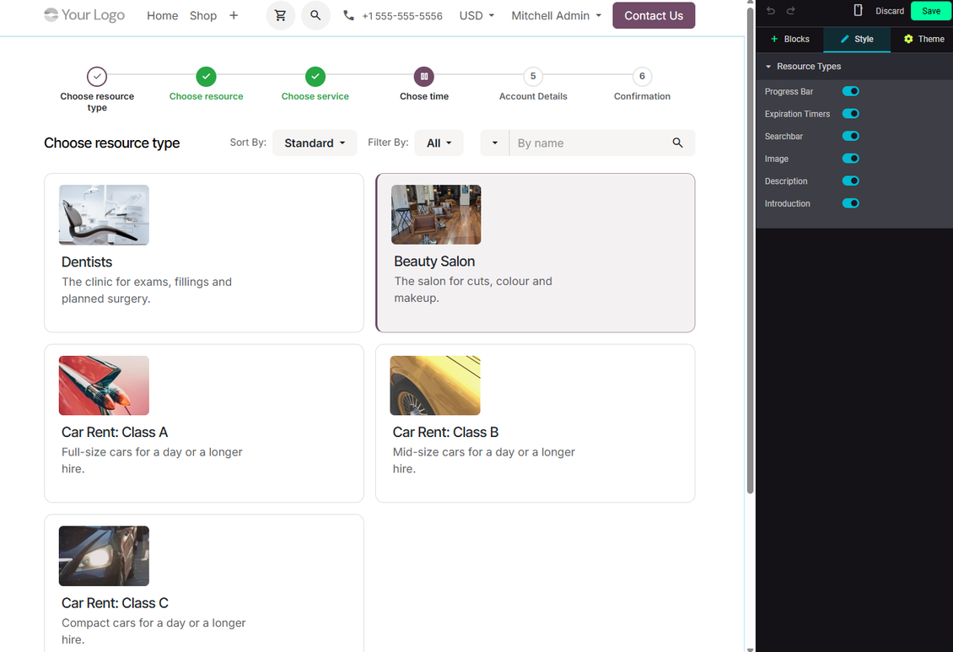This screenshot has width=953, height=652.
Task: Click the plus icon beside Shop
Action: pos(234,16)
